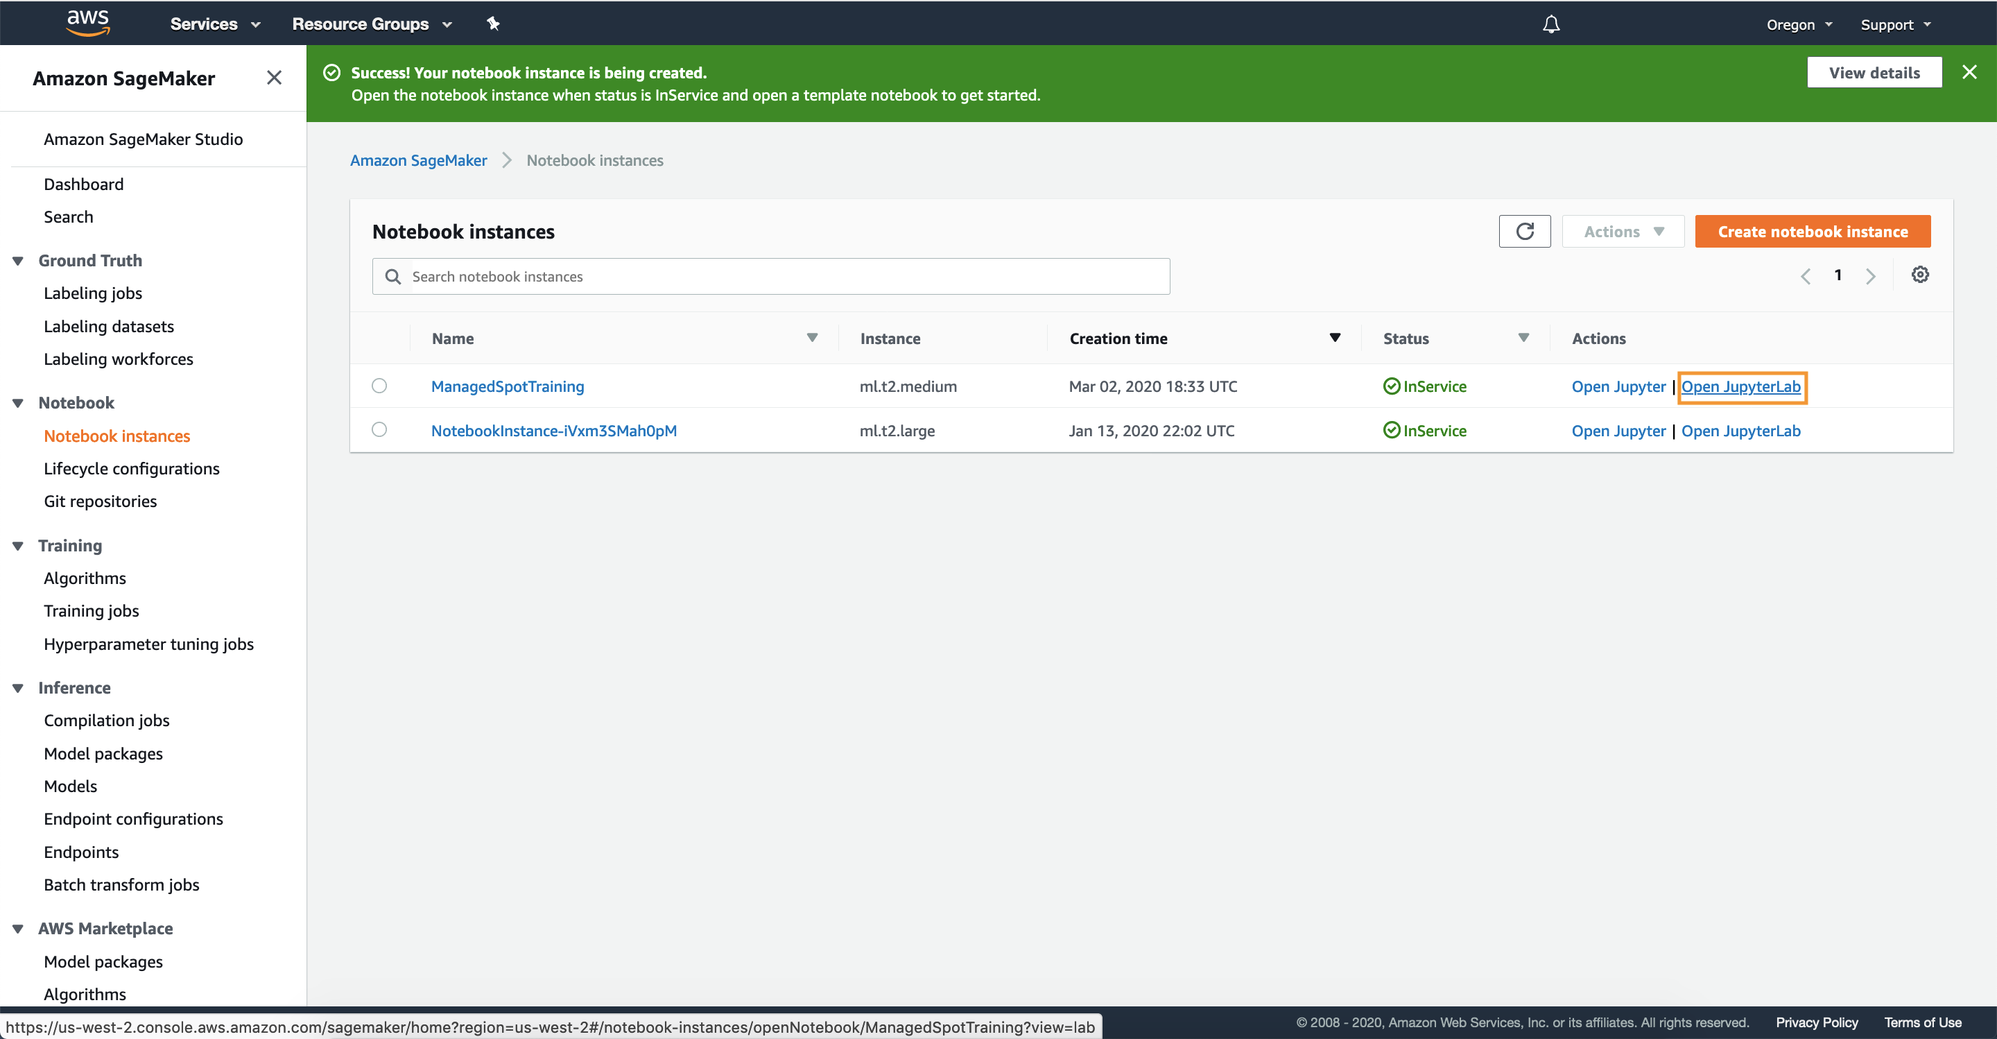Open Labeling jobs
The image size is (1997, 1039).
tap(93, 293)
